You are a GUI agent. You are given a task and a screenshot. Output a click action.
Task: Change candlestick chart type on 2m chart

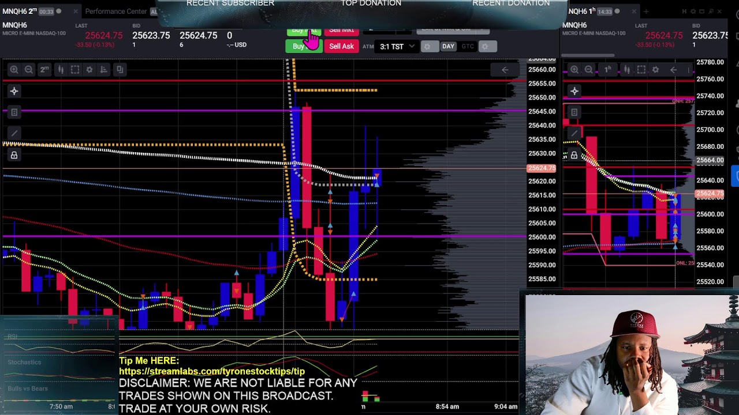[60, 69]
